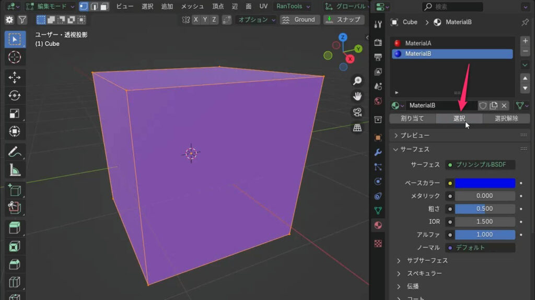Adjust the 粗さ slider
Viewport: 535px width, 300px height.
click(x=485, y=209)
